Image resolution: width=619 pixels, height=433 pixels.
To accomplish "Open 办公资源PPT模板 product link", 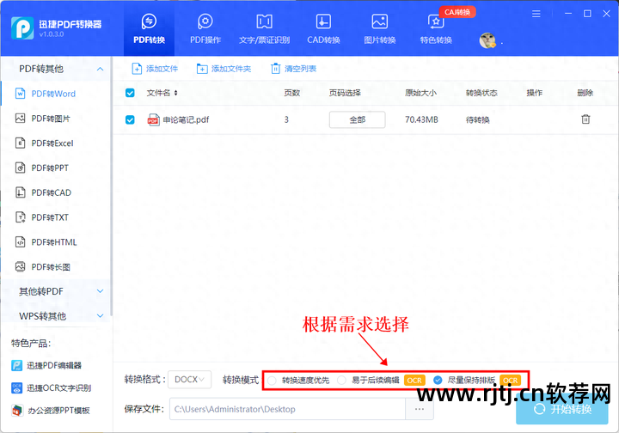I will click(x=51, y=411).
